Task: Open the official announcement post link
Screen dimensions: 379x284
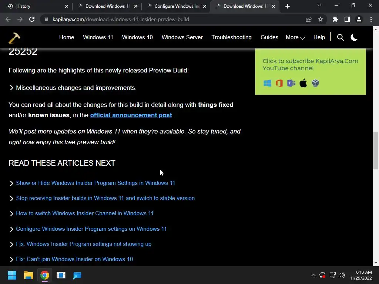Action: [131, 115]
